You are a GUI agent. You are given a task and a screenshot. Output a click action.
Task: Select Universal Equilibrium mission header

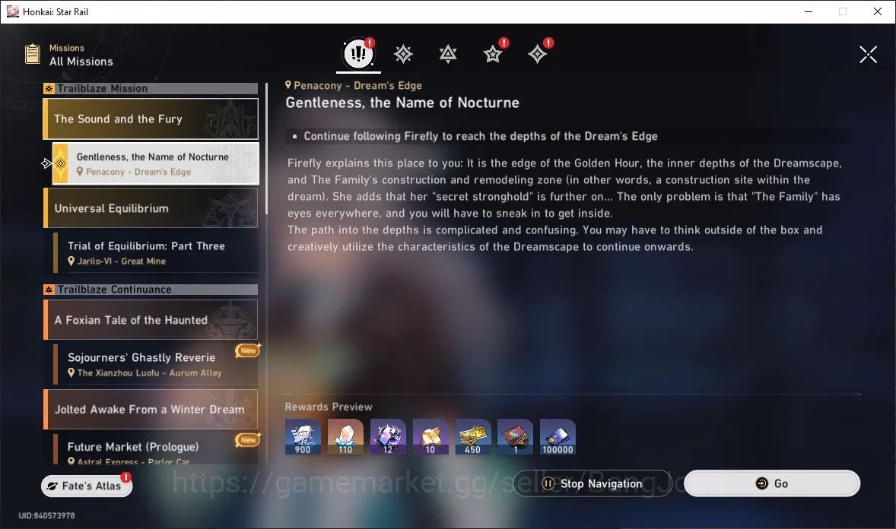pos(151,208)
